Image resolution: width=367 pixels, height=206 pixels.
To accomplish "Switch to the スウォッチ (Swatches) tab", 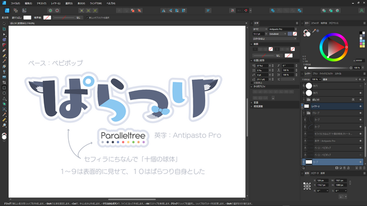I will coord(315,23).
